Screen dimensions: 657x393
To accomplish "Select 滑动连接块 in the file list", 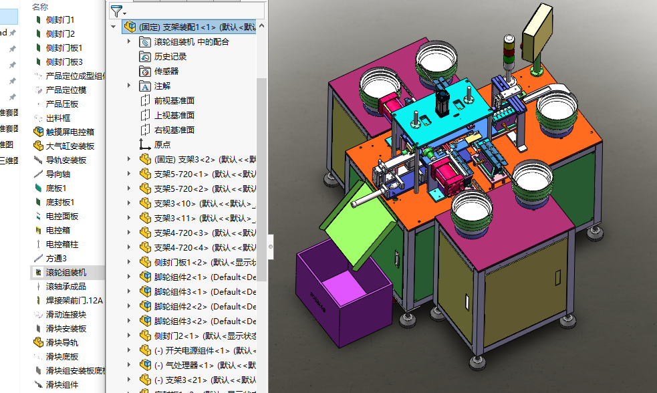I will [66, 315].
